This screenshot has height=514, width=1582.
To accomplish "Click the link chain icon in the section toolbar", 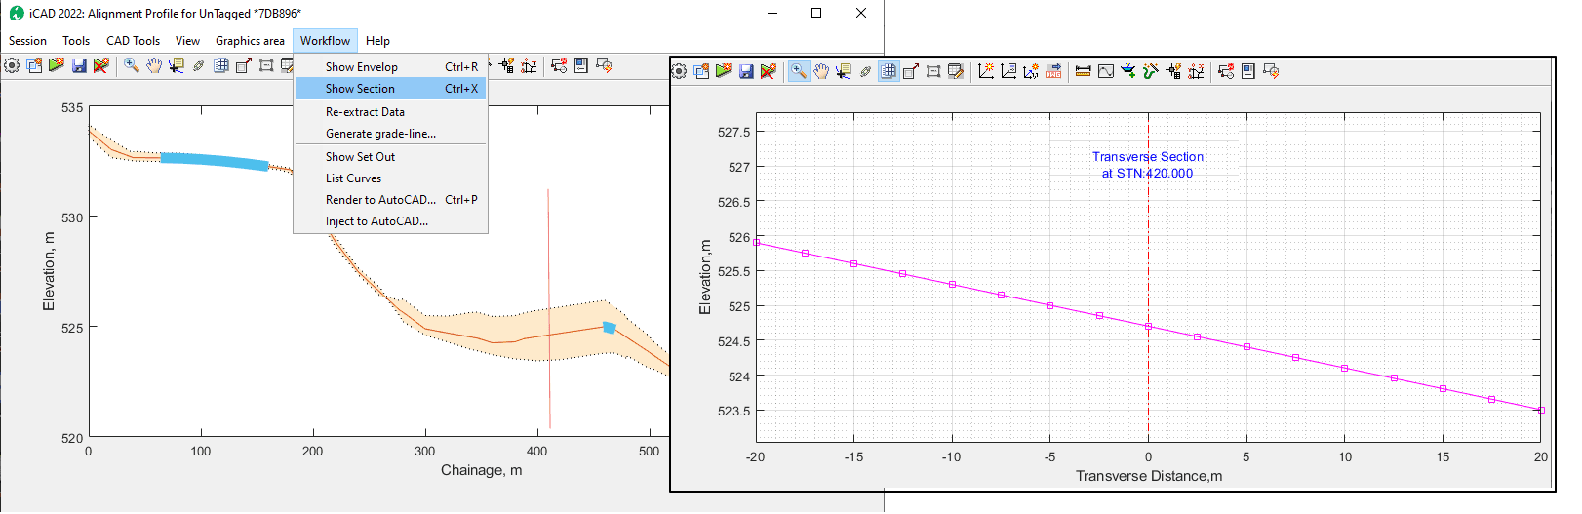I will [865, 71].
